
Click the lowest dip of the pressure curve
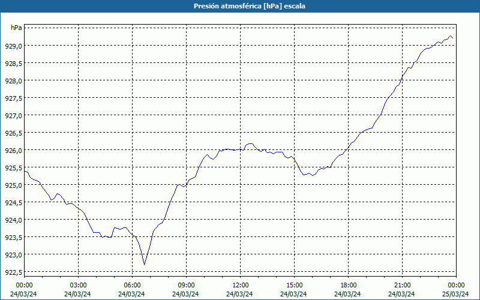[144, 265]
